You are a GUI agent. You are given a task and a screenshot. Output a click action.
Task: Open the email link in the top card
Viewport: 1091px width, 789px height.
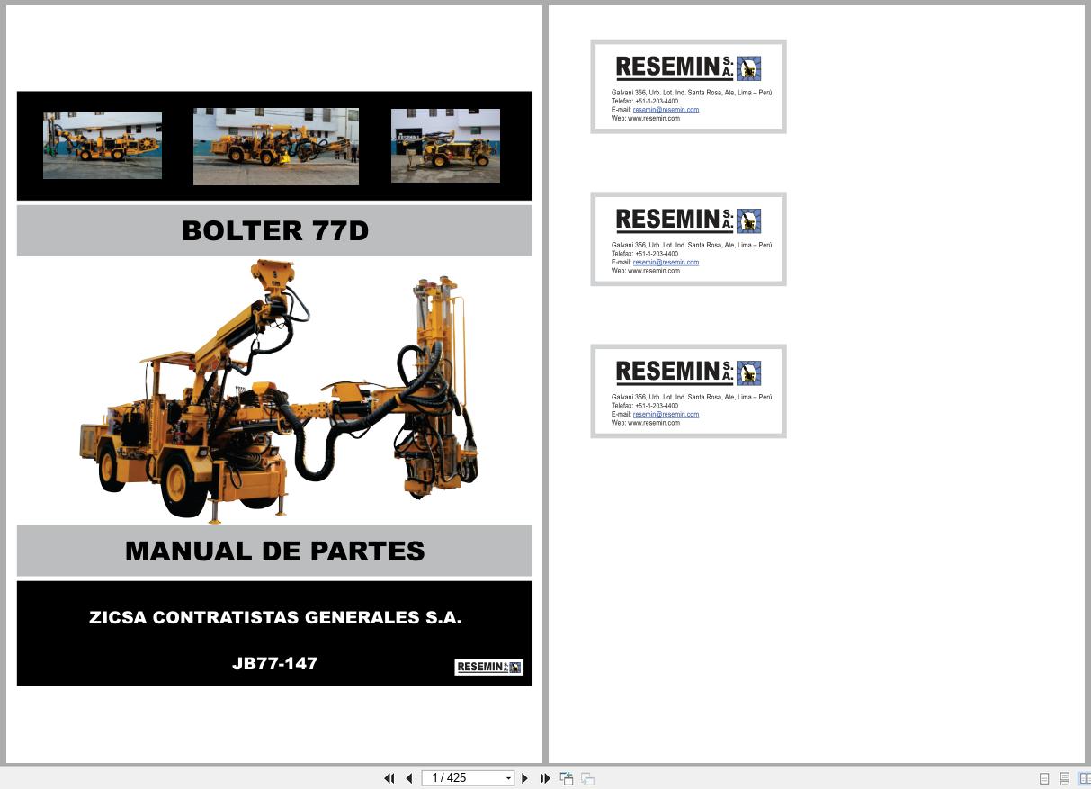pyautogui.click(x=666, y=110)
